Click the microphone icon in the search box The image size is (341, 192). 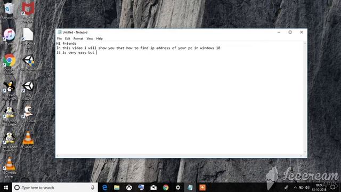click(x=93, y=187)
